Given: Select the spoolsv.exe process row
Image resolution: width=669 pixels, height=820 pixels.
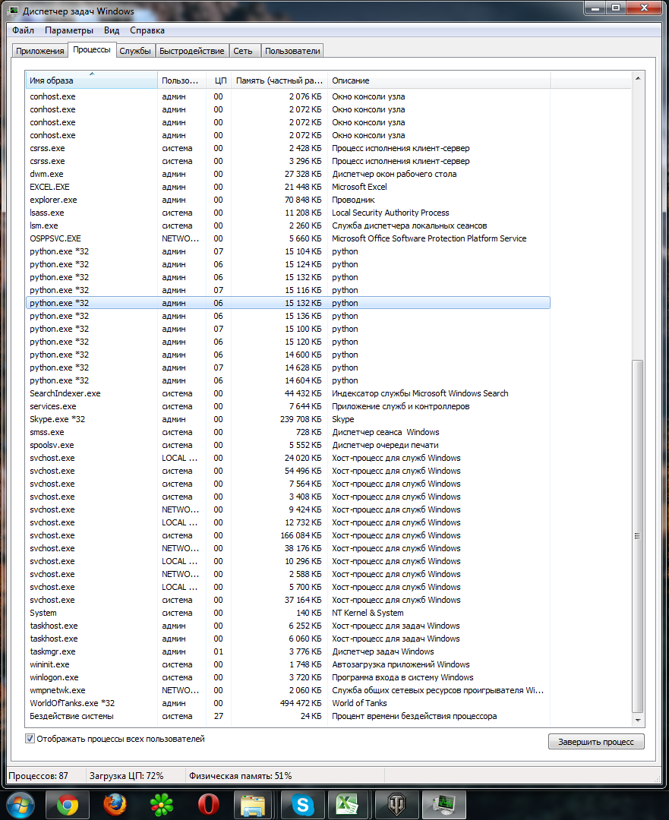Looking at the screenshot, I should coord(288,445).
